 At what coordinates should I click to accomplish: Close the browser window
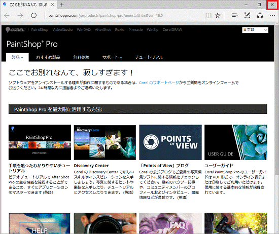[x=272, y=5]
